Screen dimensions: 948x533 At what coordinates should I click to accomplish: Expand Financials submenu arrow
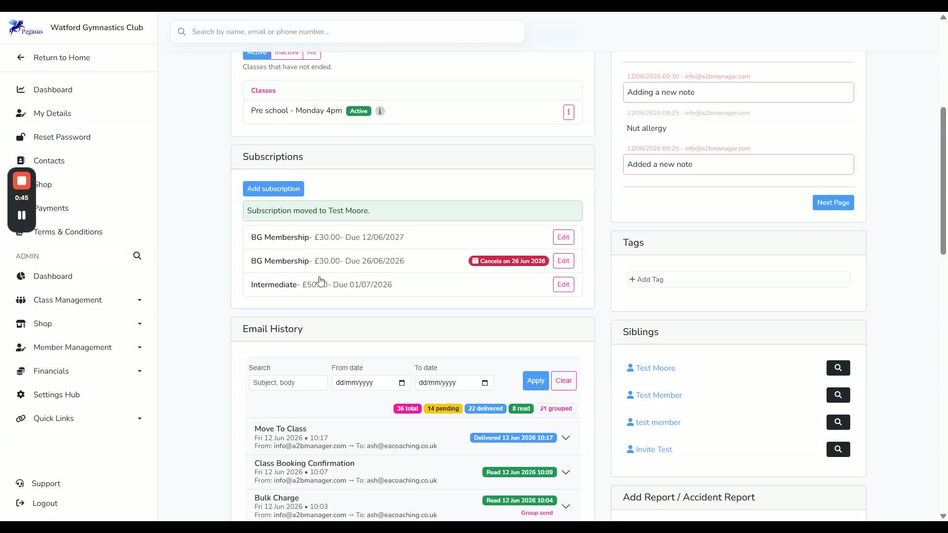click(x=140, y=371)
